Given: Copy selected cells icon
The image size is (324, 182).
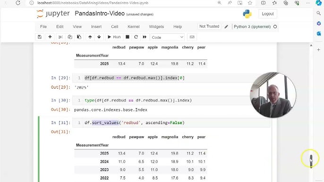Looking at the screenshot, I should pos(70,37).
